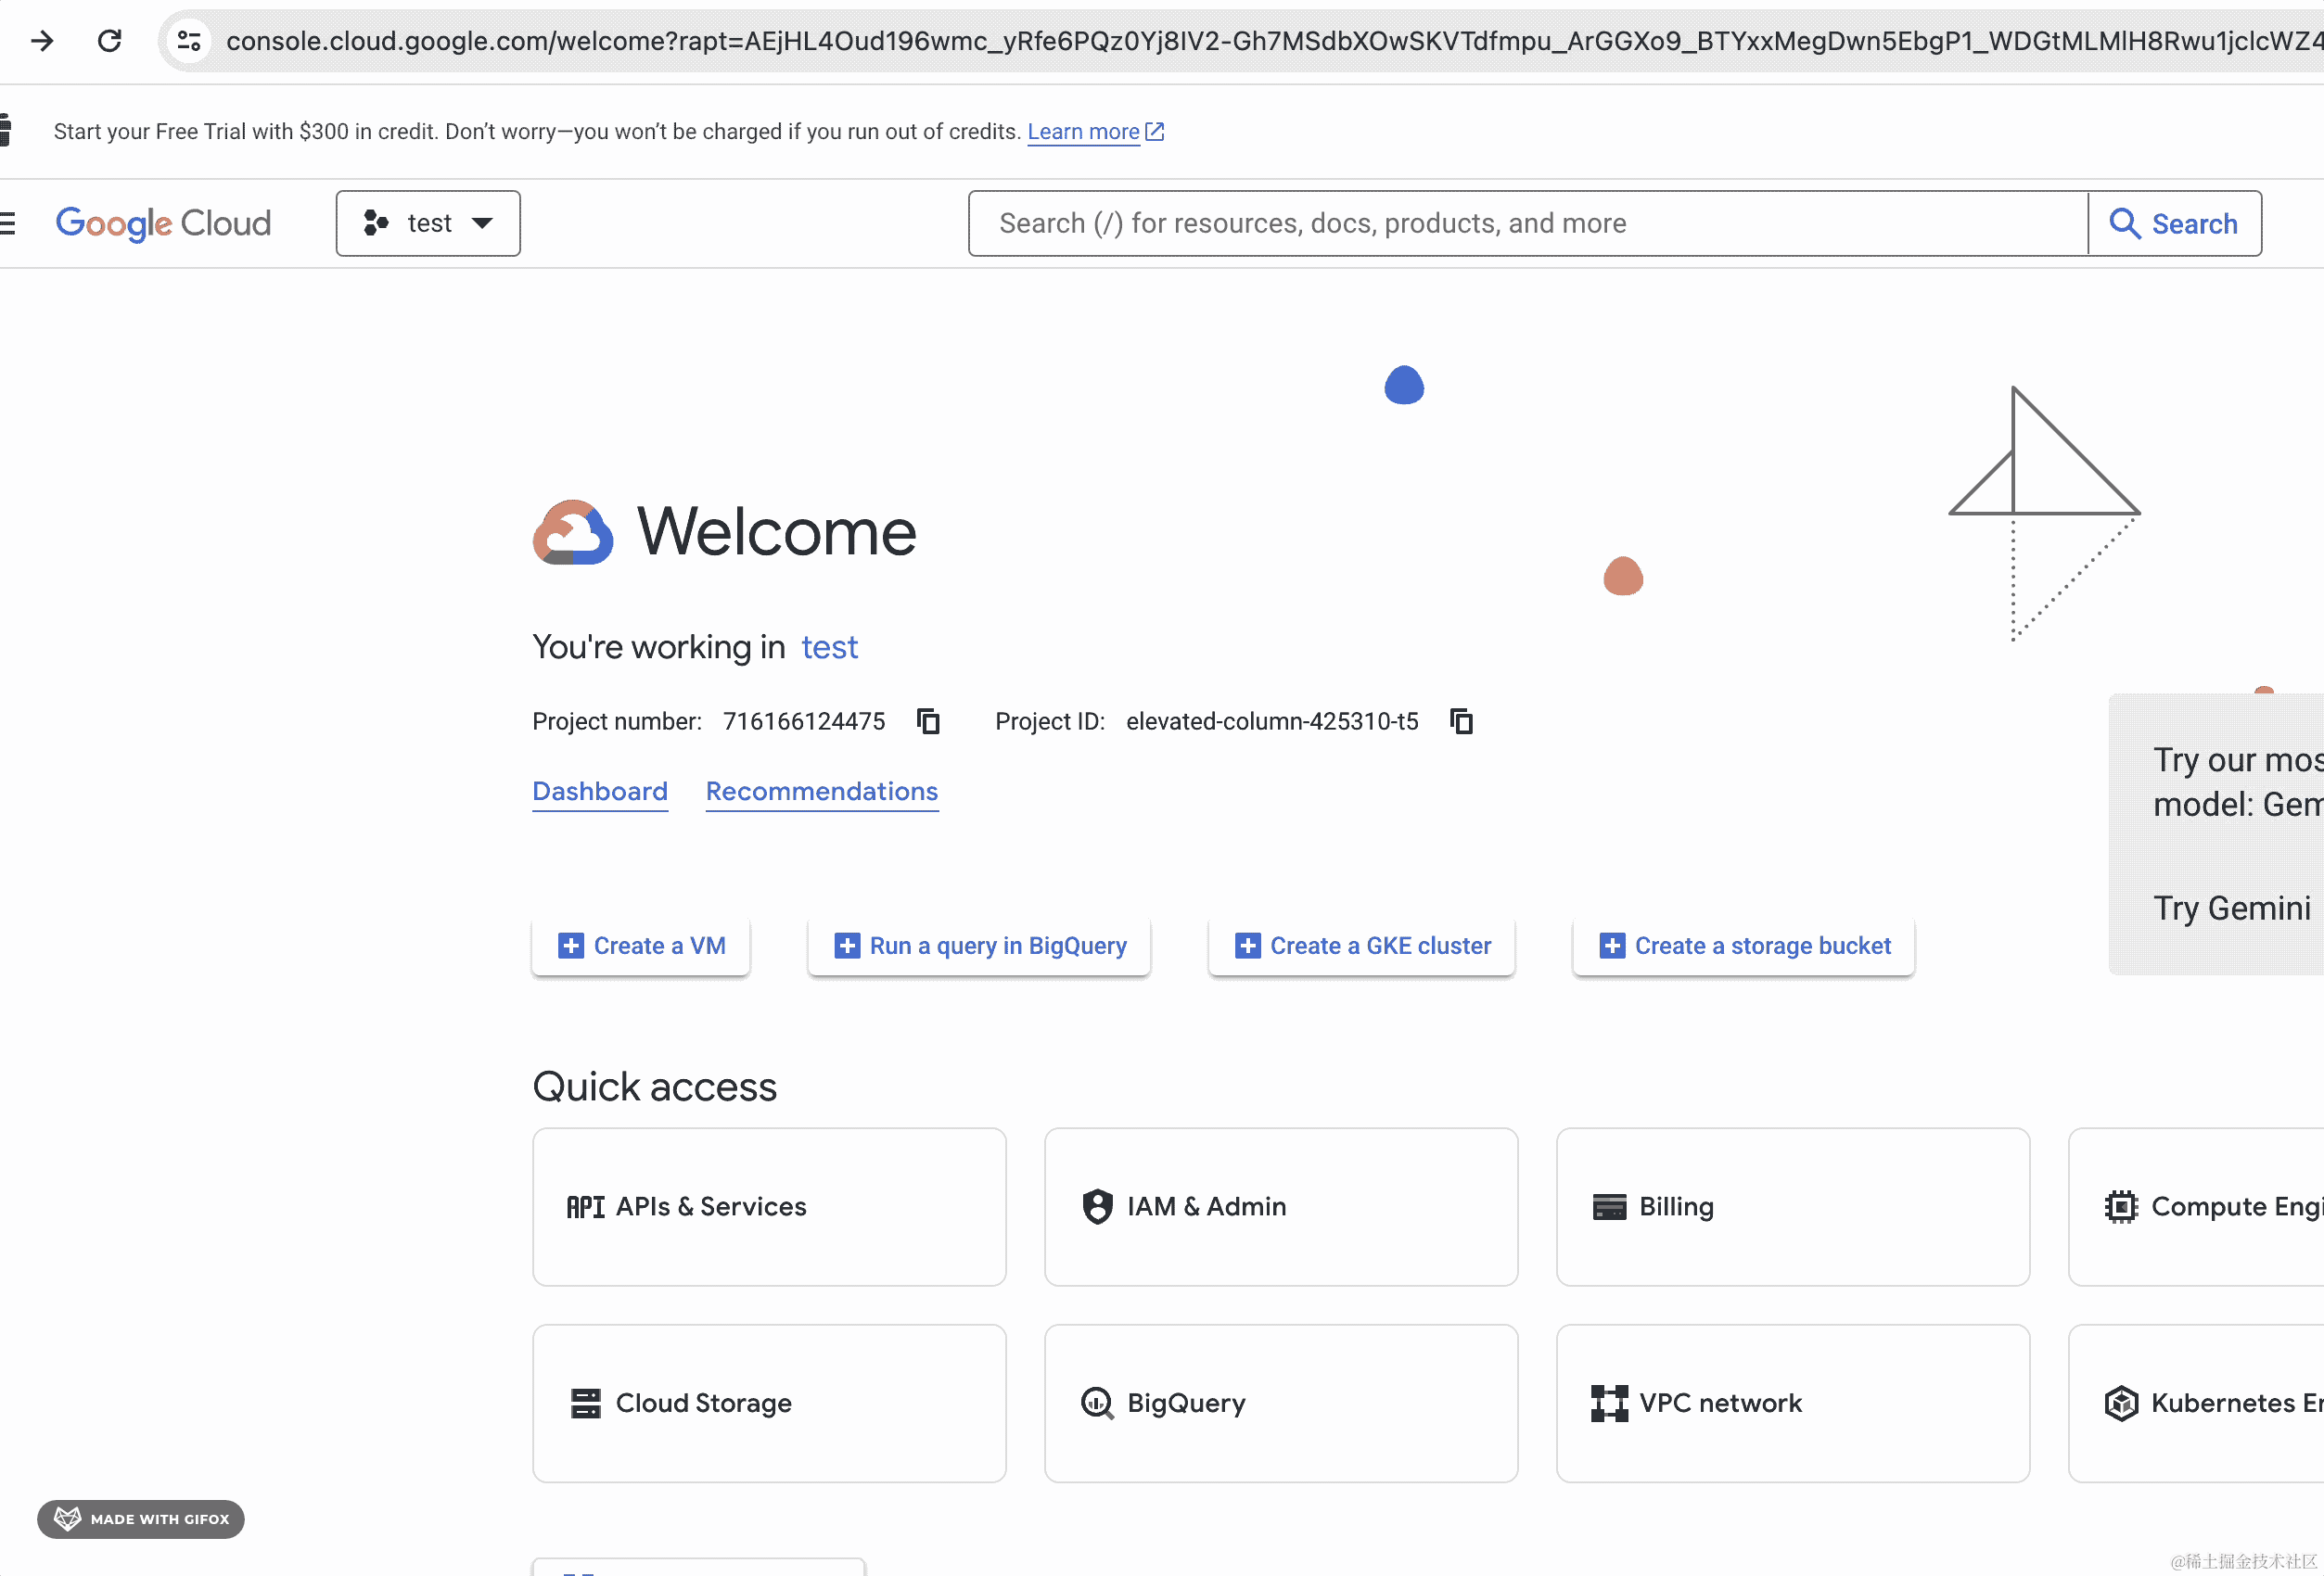Open the test project selector dropdown
The width and height of the screenshot is (2324, 1576).
pyautogui.click(x=428, y=223)
